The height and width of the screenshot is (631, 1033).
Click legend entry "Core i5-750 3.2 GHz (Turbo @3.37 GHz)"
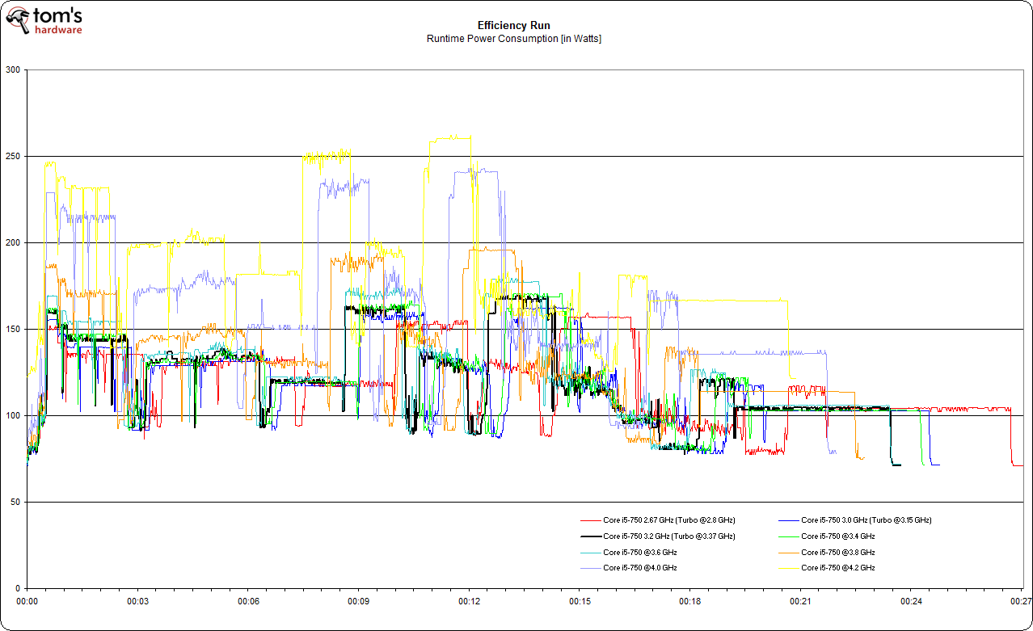point(669,536)
